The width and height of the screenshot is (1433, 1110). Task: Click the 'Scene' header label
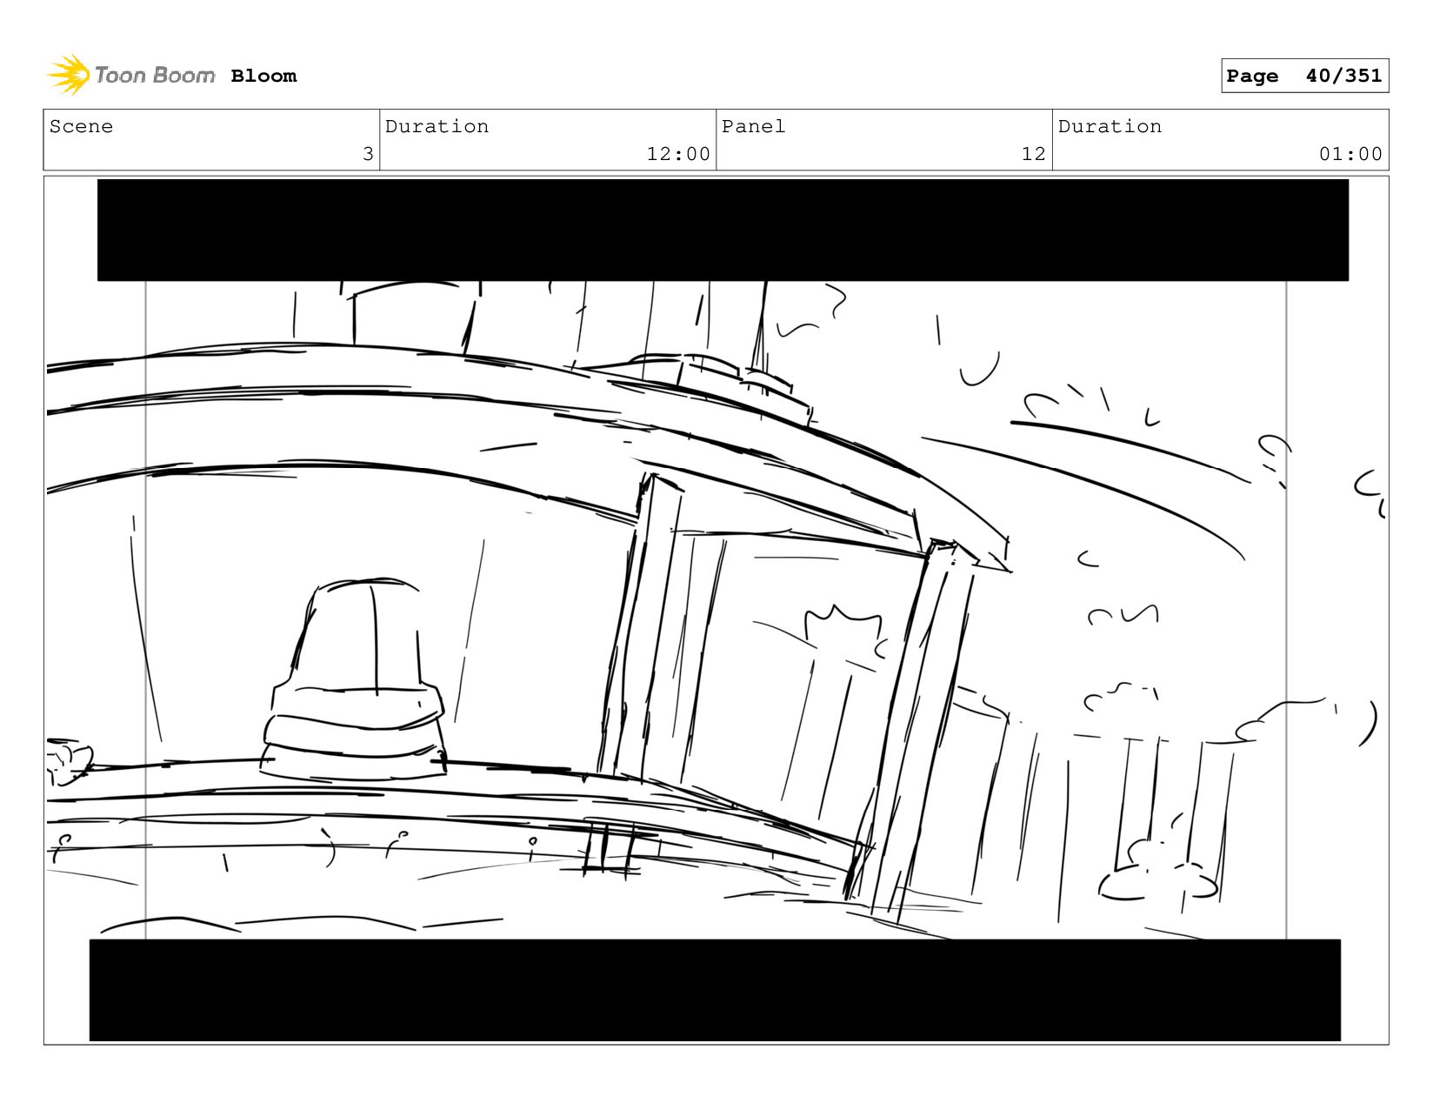[x=81, y=127]
